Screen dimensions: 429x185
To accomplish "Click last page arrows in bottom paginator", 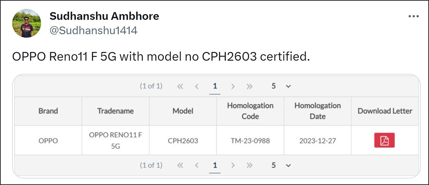I will coord(249,165).
